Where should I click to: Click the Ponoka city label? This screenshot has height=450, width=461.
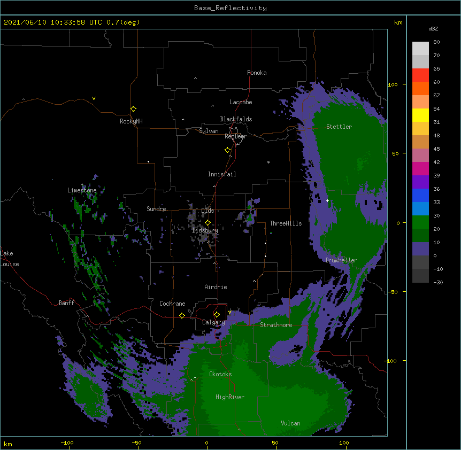[257, 73]
